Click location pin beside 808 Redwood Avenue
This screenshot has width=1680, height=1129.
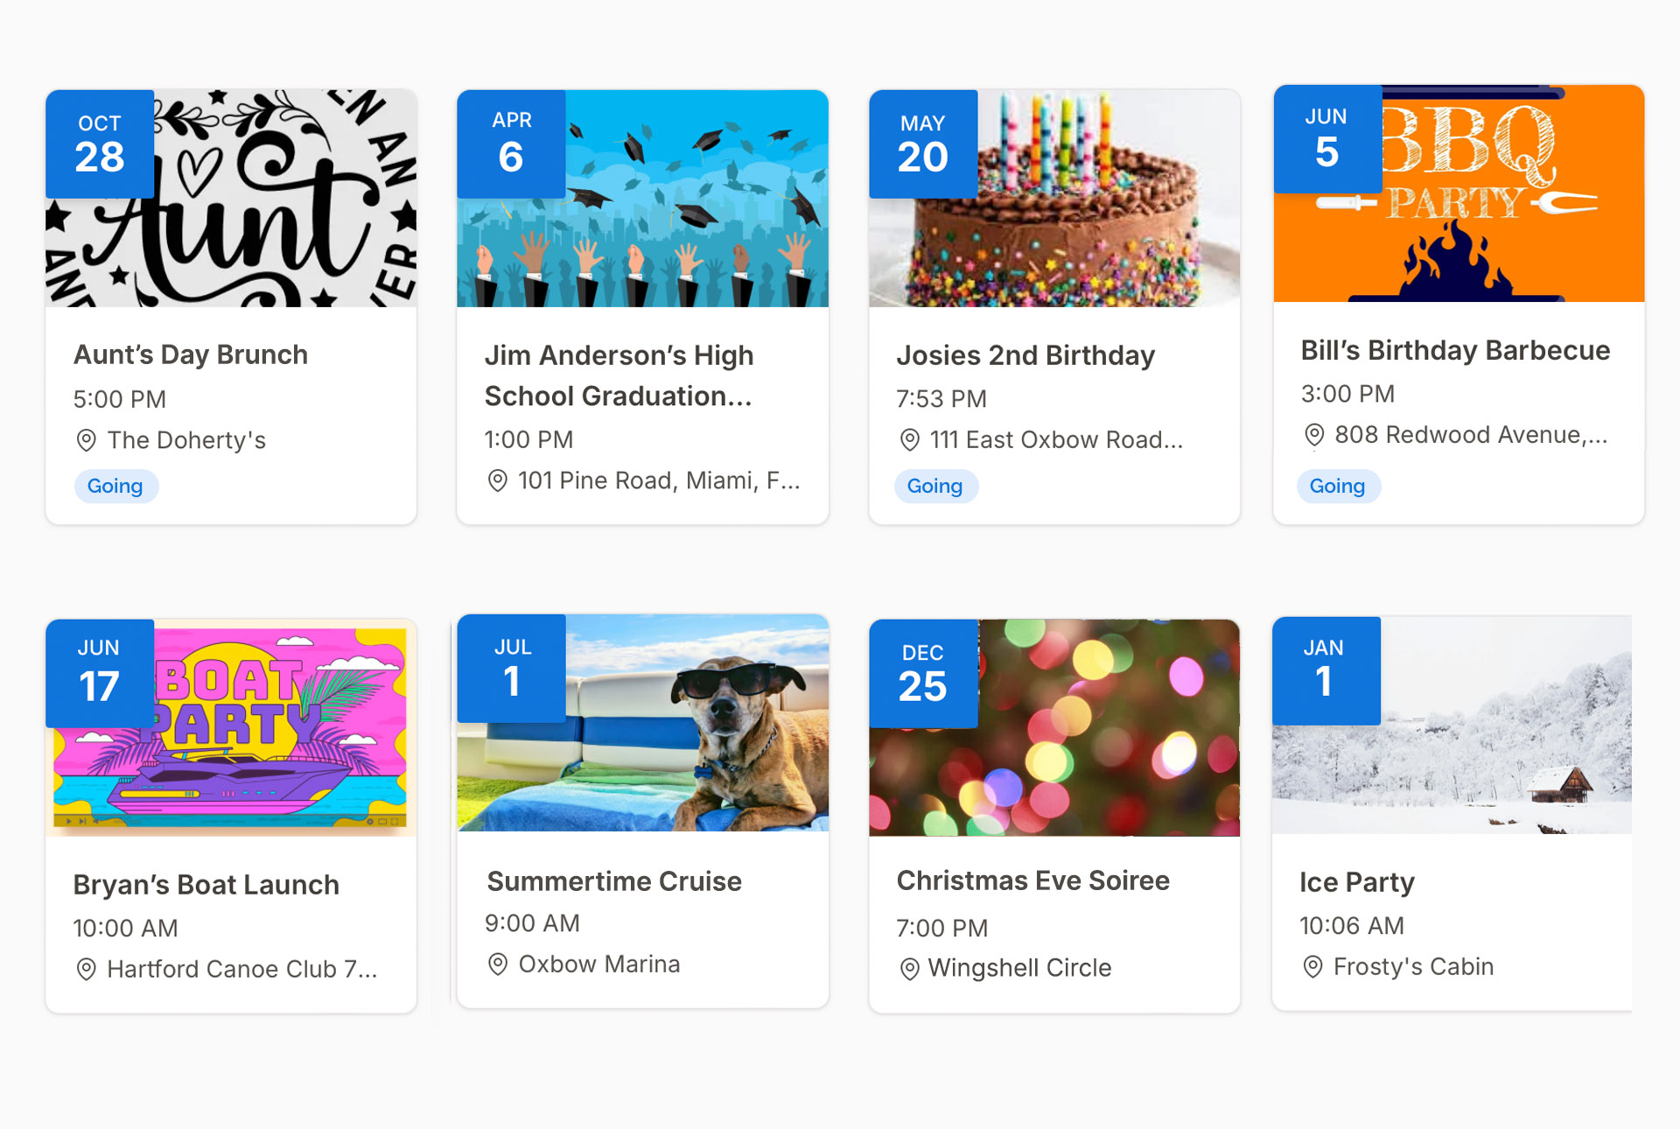(1313, 435)
